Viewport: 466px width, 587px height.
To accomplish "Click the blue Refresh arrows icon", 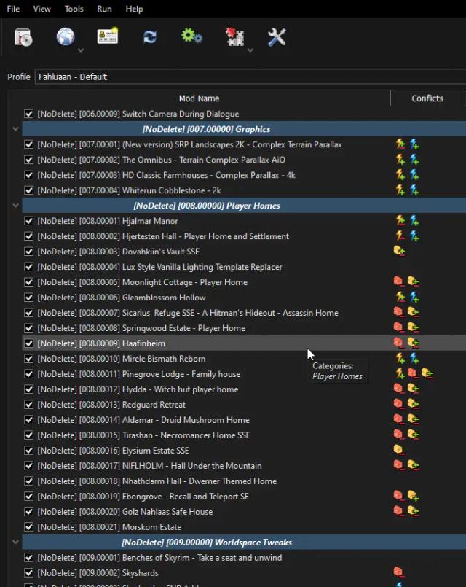I will [150, 37].
